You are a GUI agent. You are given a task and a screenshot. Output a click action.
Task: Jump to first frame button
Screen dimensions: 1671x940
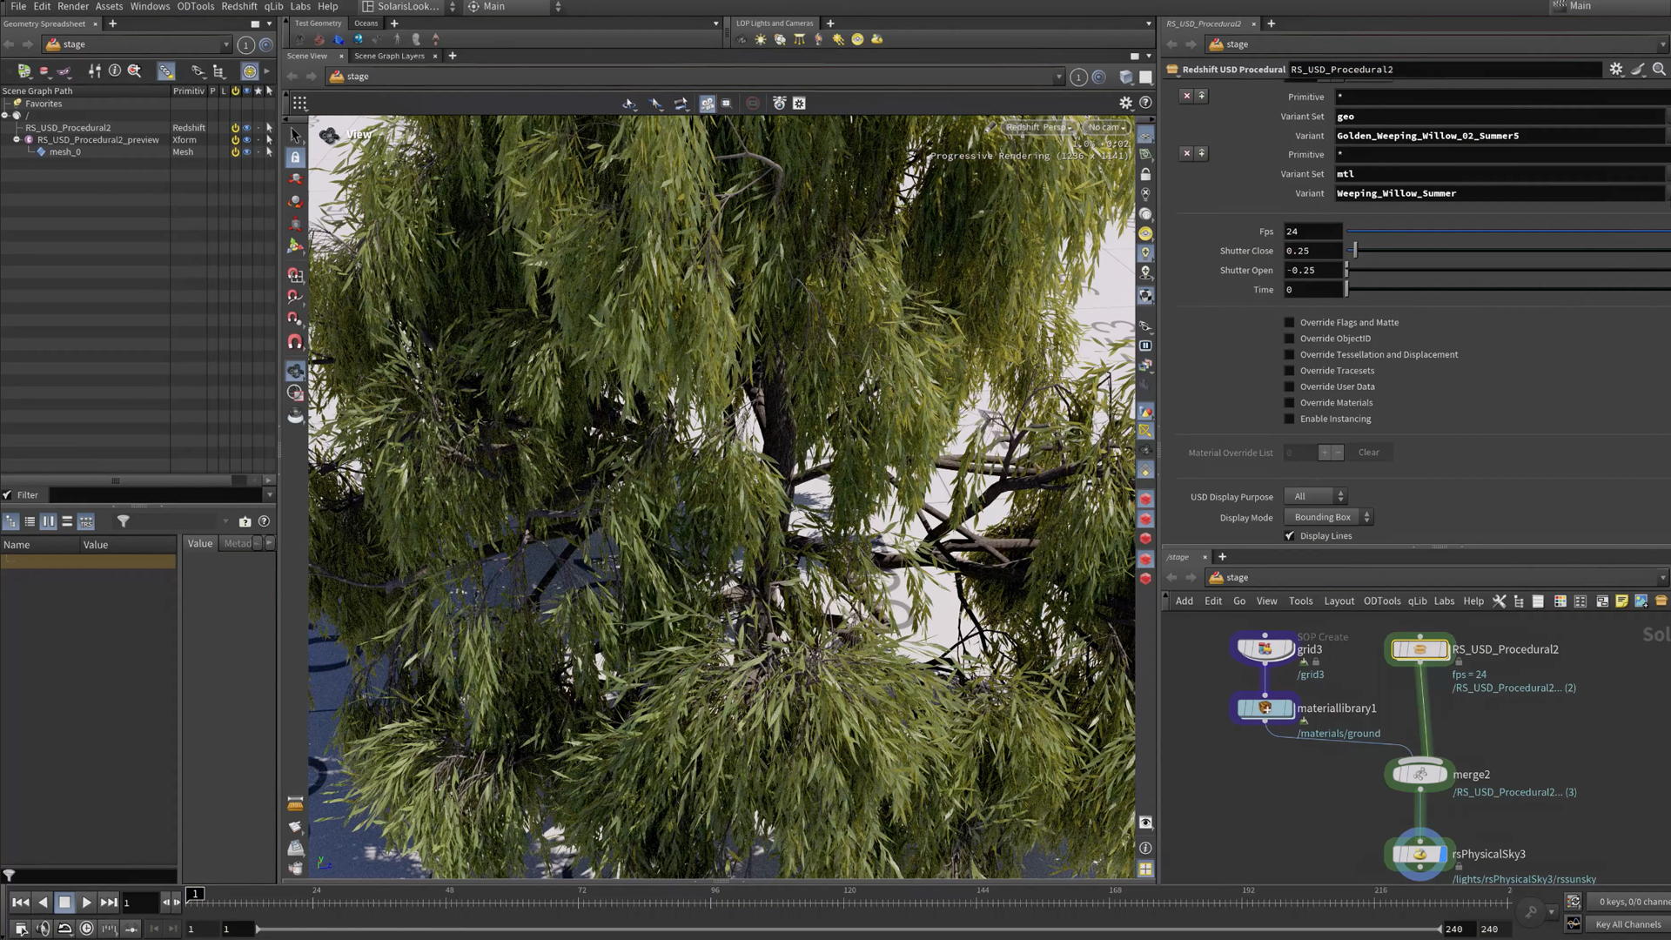[21, 903]
